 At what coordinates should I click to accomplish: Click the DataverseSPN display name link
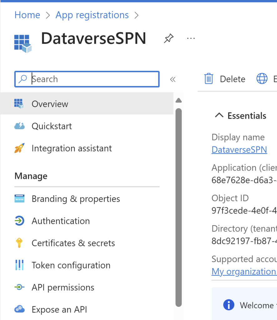tap(239, 150)
